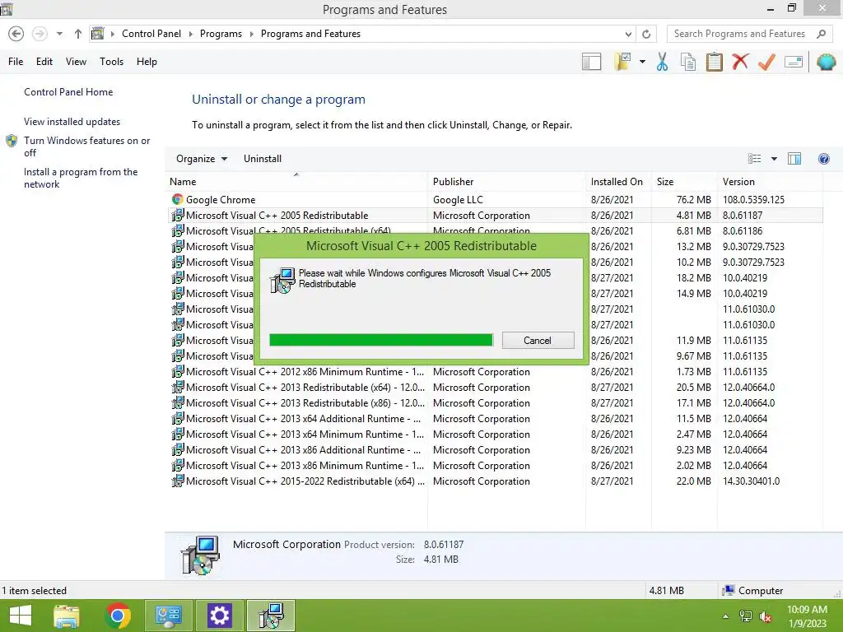Click the pane layout toolbar icon

591,62
